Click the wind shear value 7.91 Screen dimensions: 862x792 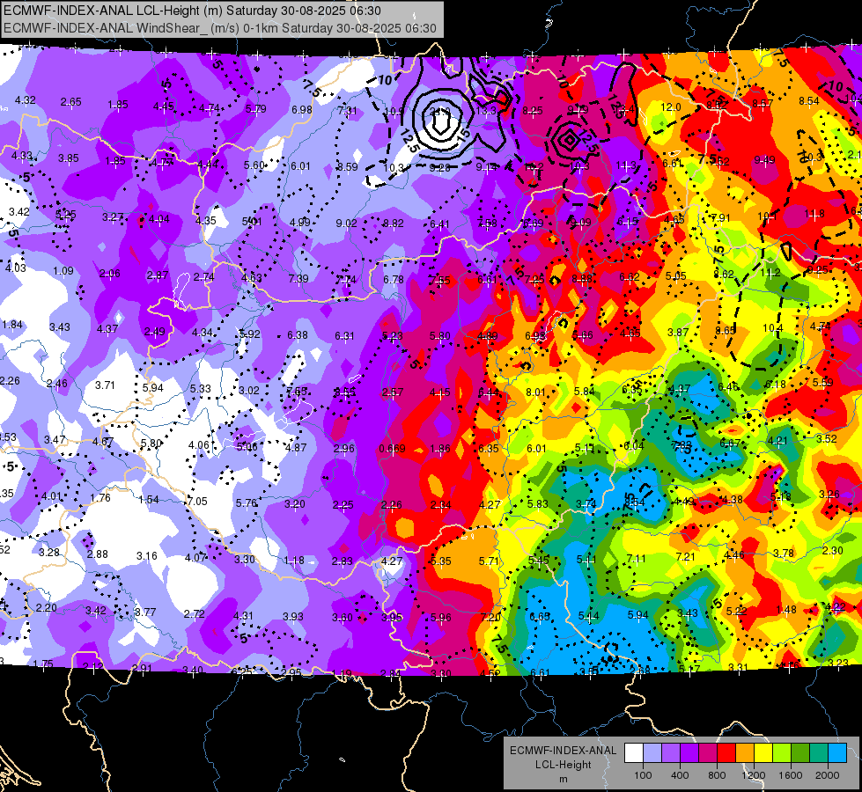(720, 217)
